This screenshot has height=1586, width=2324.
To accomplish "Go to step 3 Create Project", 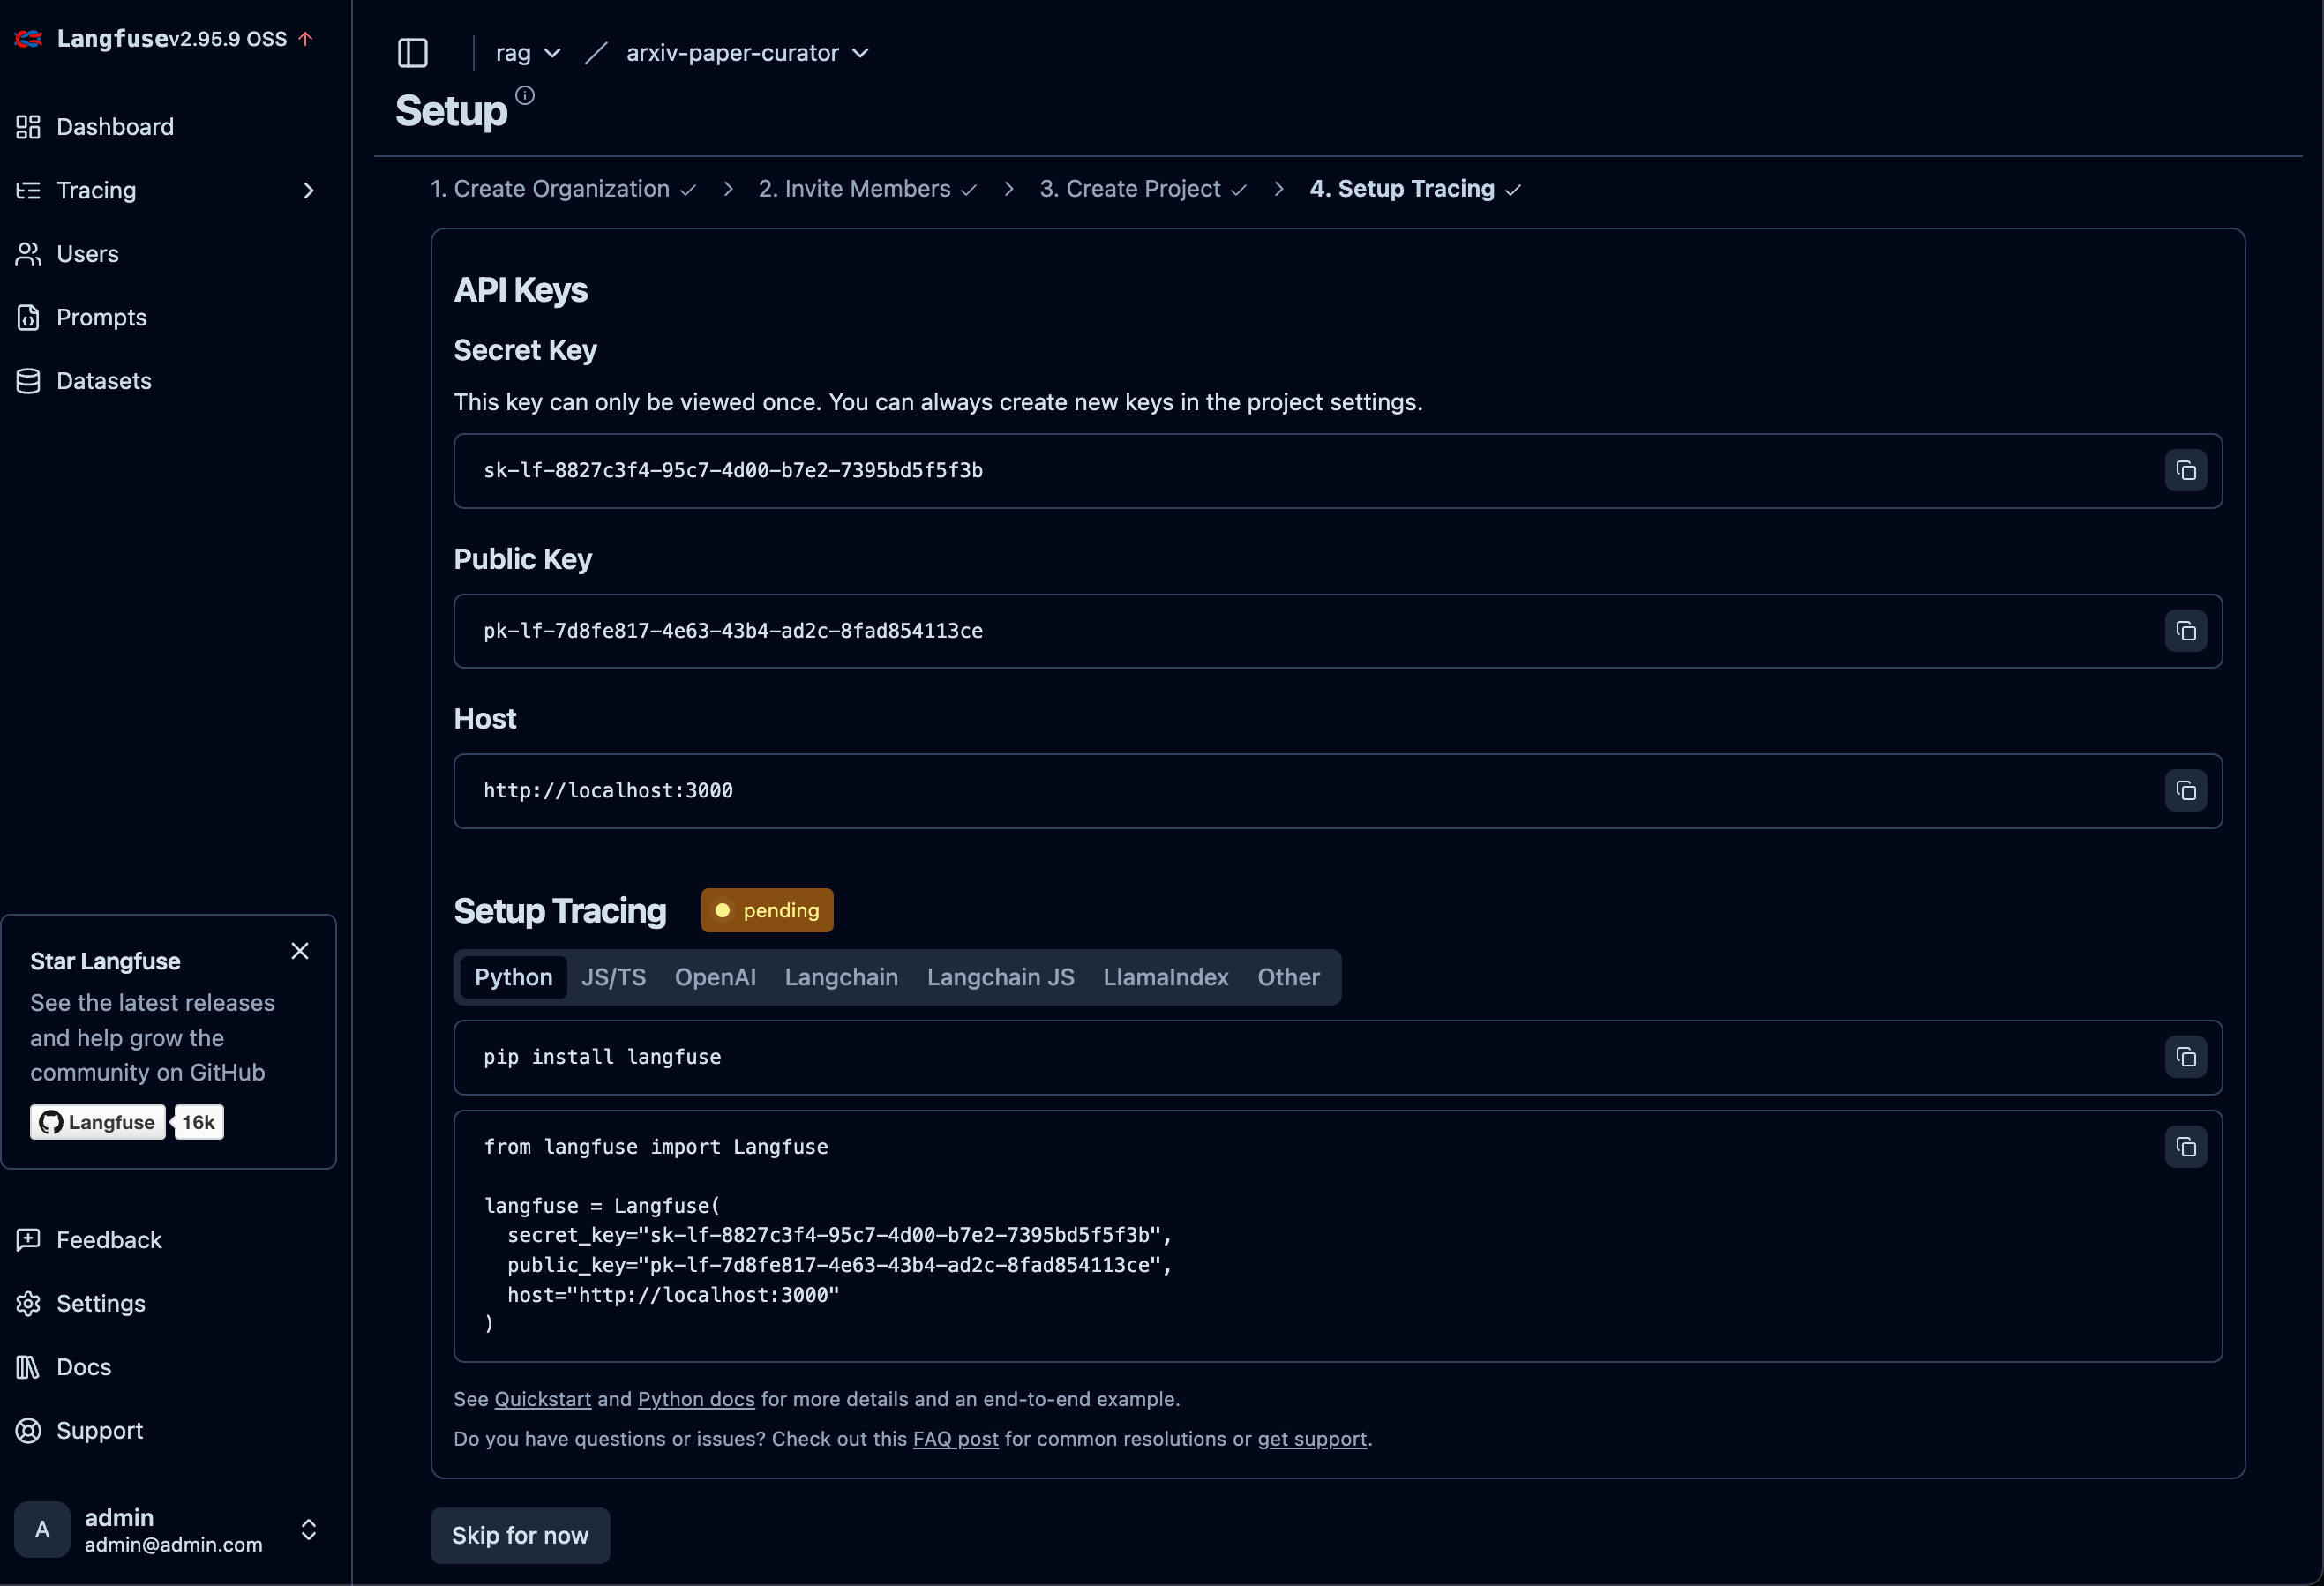I will (x=1141, y=189).
